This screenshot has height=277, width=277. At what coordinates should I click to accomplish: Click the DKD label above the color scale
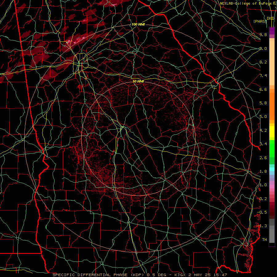[271, 18]
